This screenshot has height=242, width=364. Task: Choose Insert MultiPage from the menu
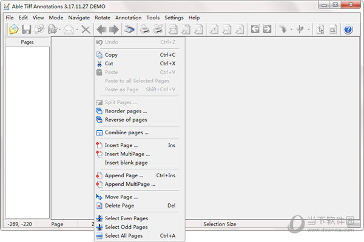coord(140,154)
